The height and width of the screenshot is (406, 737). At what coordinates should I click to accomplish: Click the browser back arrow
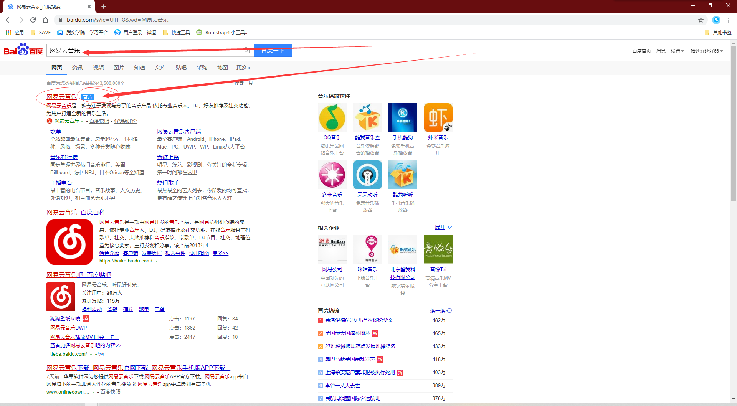pyautogui.click(x=8, y=20)
